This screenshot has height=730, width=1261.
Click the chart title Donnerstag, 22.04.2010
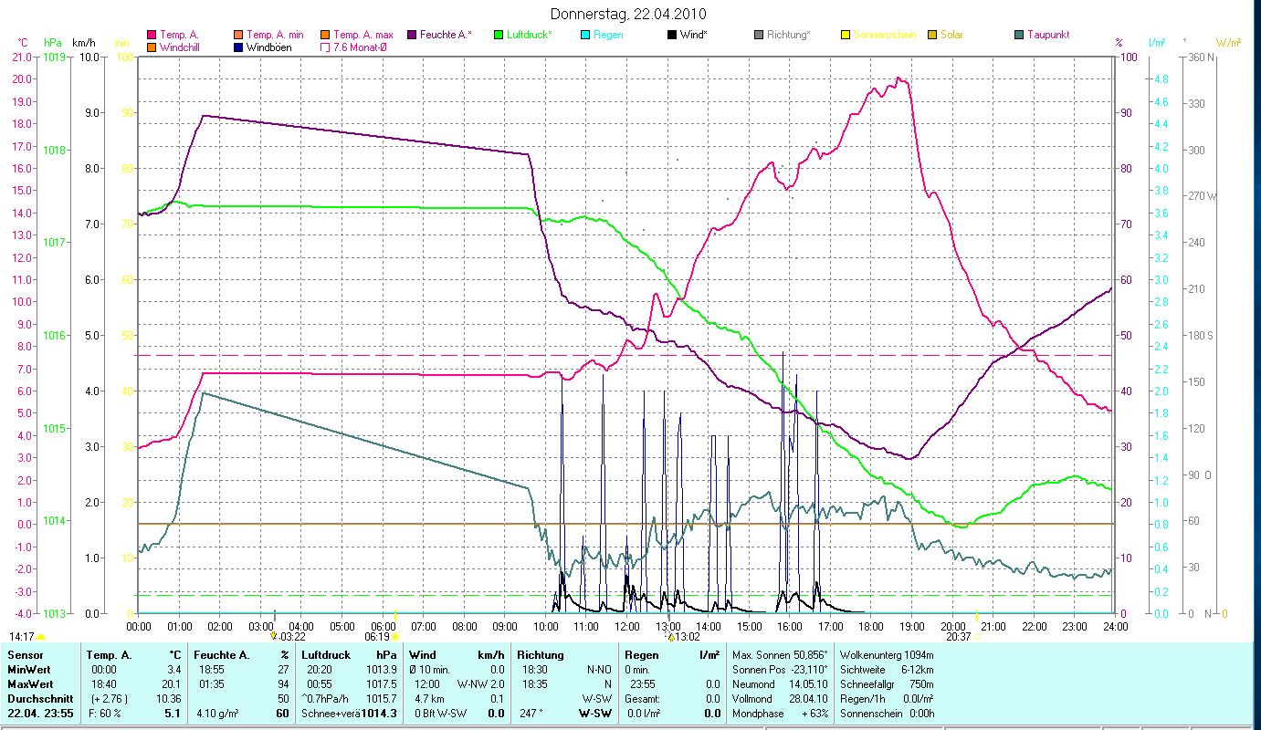[x=629, y=14]
